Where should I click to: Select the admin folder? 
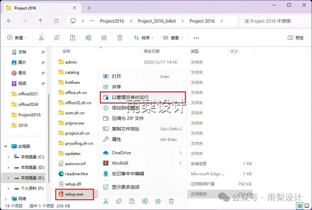pyautogui.click(x=68, y=62)
